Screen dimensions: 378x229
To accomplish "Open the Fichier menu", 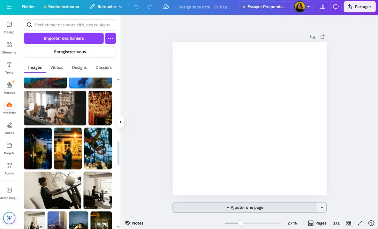I will pyautogui.click(x=28, y=6).
